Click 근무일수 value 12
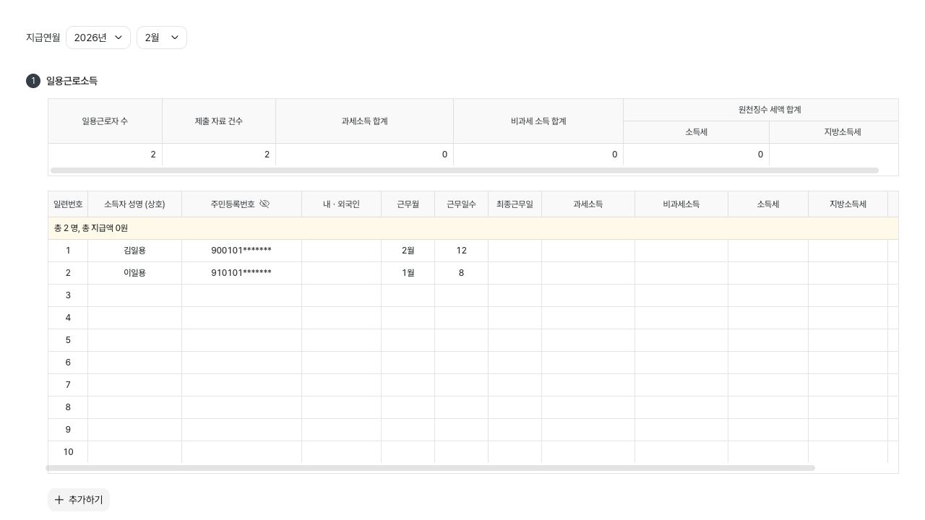Screen dimensions: 925x520 tap(461, 251)
